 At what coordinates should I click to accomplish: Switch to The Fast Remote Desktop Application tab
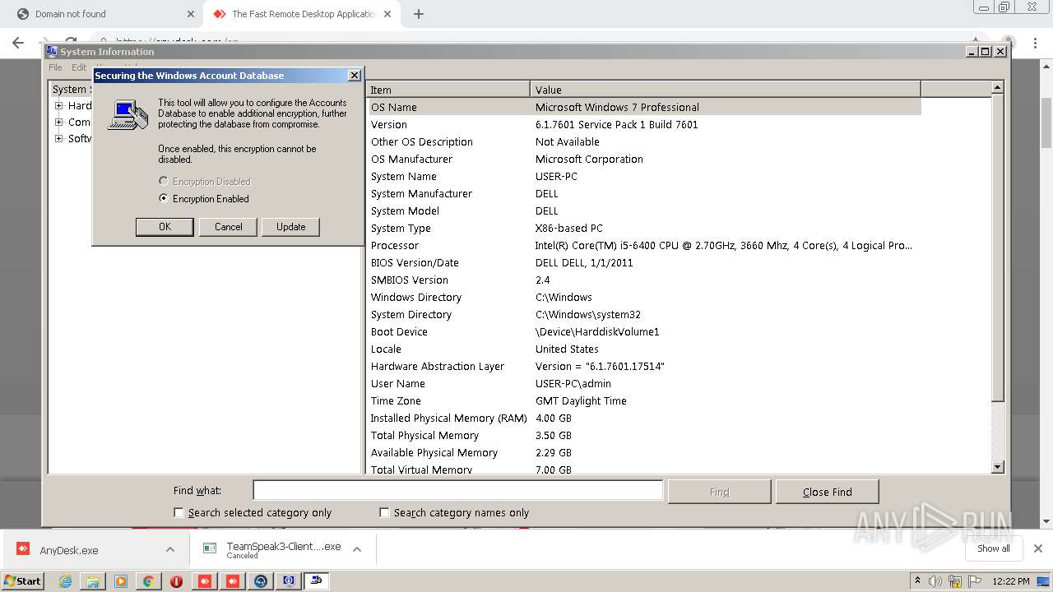303,14
